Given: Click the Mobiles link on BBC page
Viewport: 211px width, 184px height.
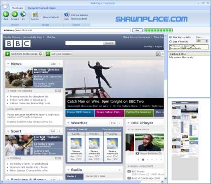Looking at the screenshot, I should pyautogui.click(x=51, y=37).
